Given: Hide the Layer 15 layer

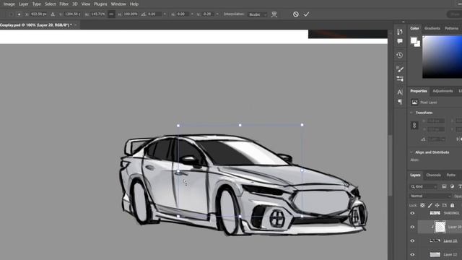Looking at the screenshot, I should tap(412, 240).
